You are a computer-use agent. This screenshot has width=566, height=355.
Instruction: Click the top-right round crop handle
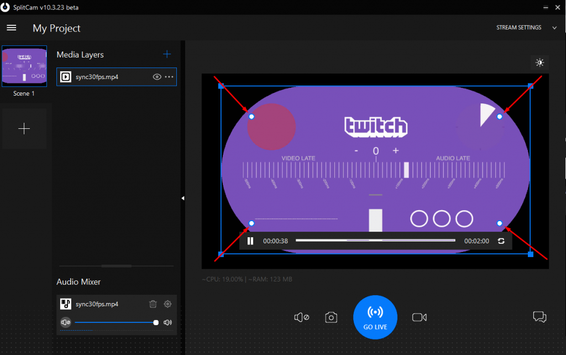(x=500, y=117)
